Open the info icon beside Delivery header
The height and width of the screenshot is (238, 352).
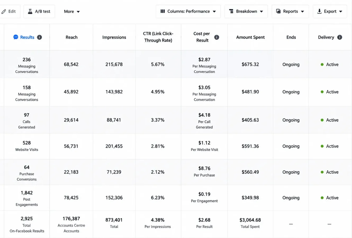[340, 37]
